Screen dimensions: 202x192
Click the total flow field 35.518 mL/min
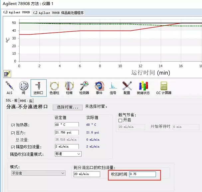[x=67, y=139]
